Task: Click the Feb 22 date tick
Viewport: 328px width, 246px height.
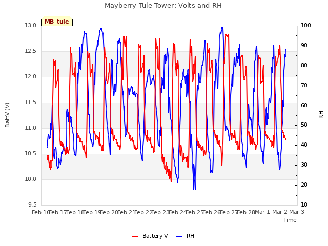Action: pos(143,212)
